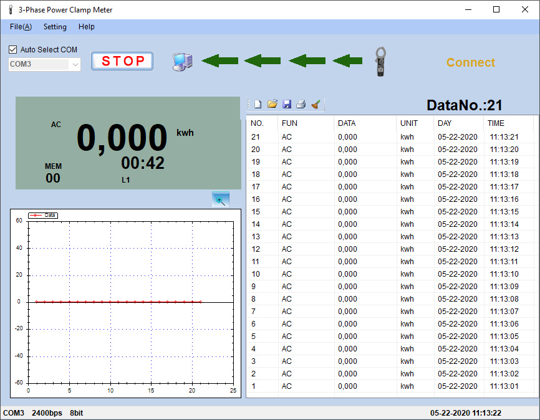Screen dimensions: 540x420
Task: Click the chart zoom magnifier icon
Action: (221, 200)
